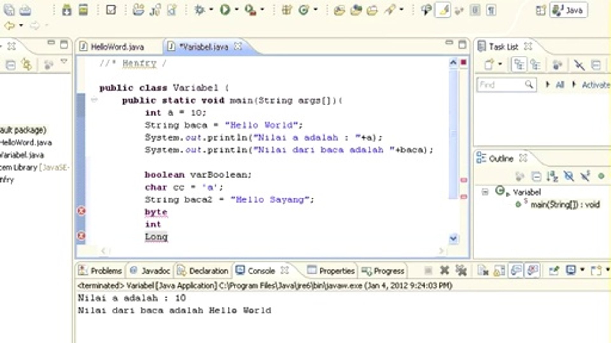The image size is (611, 343).
Task: Collapse the Variabel node in Outline
Action: [x=485, y=192]
